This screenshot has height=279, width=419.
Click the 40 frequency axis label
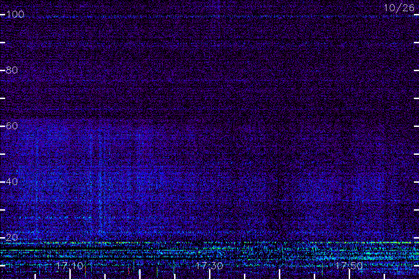pyautogui.click(x=12, y=182)
